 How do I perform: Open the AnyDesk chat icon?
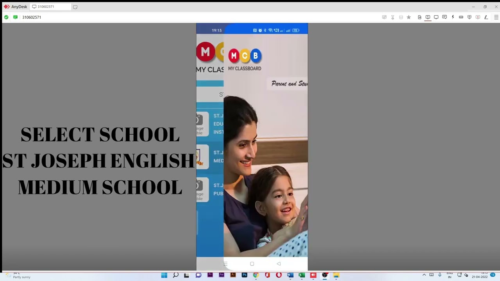(x=445, y=17)
